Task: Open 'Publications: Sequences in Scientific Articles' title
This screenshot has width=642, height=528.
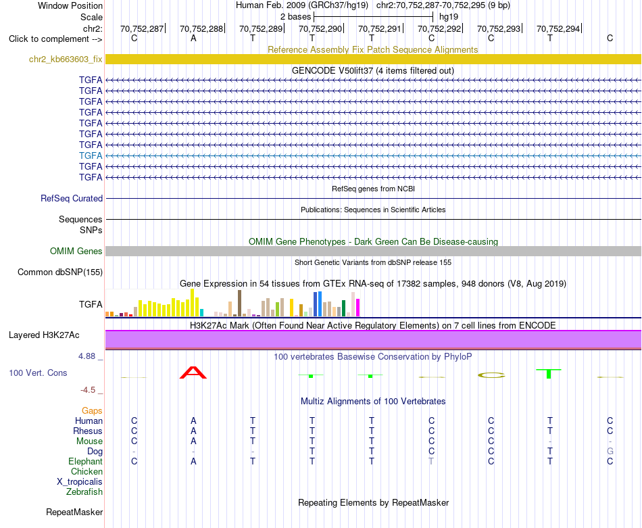Action: click(373, 210)
